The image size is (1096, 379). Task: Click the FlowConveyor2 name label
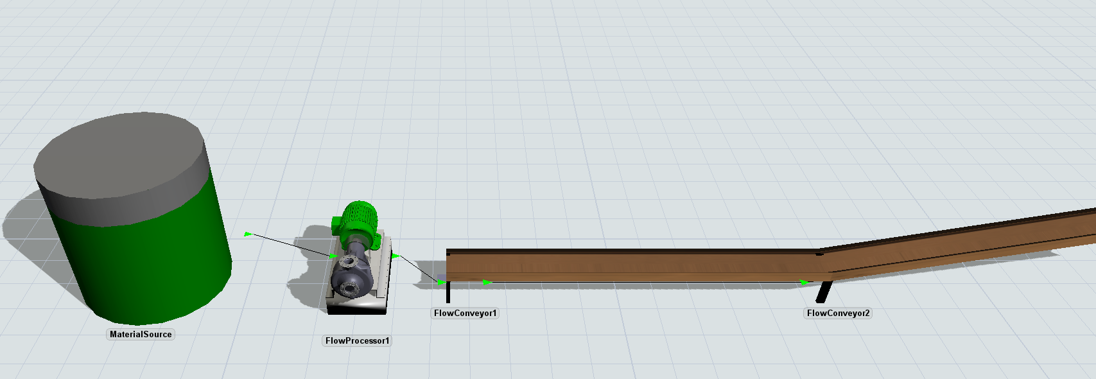[x=838, y=313]
